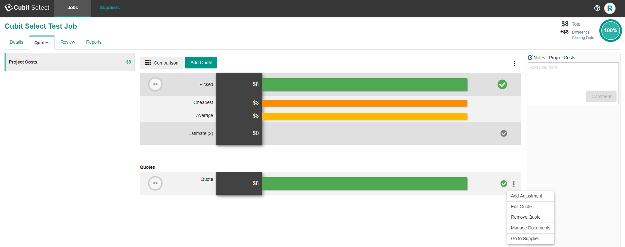Click the Add note here field
This screenshot has height=247, width=625.
(573, 77)
